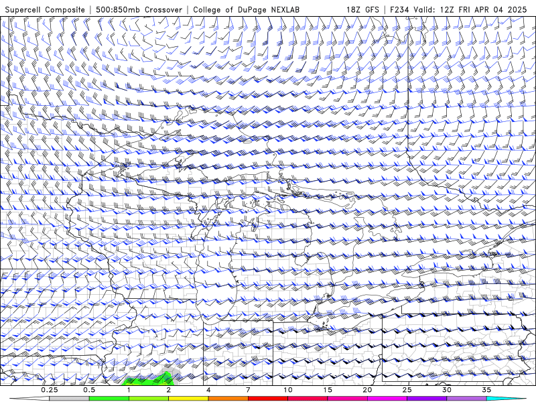Click the color scale value 20
The image size is (536, 402).
click(367, 390)
